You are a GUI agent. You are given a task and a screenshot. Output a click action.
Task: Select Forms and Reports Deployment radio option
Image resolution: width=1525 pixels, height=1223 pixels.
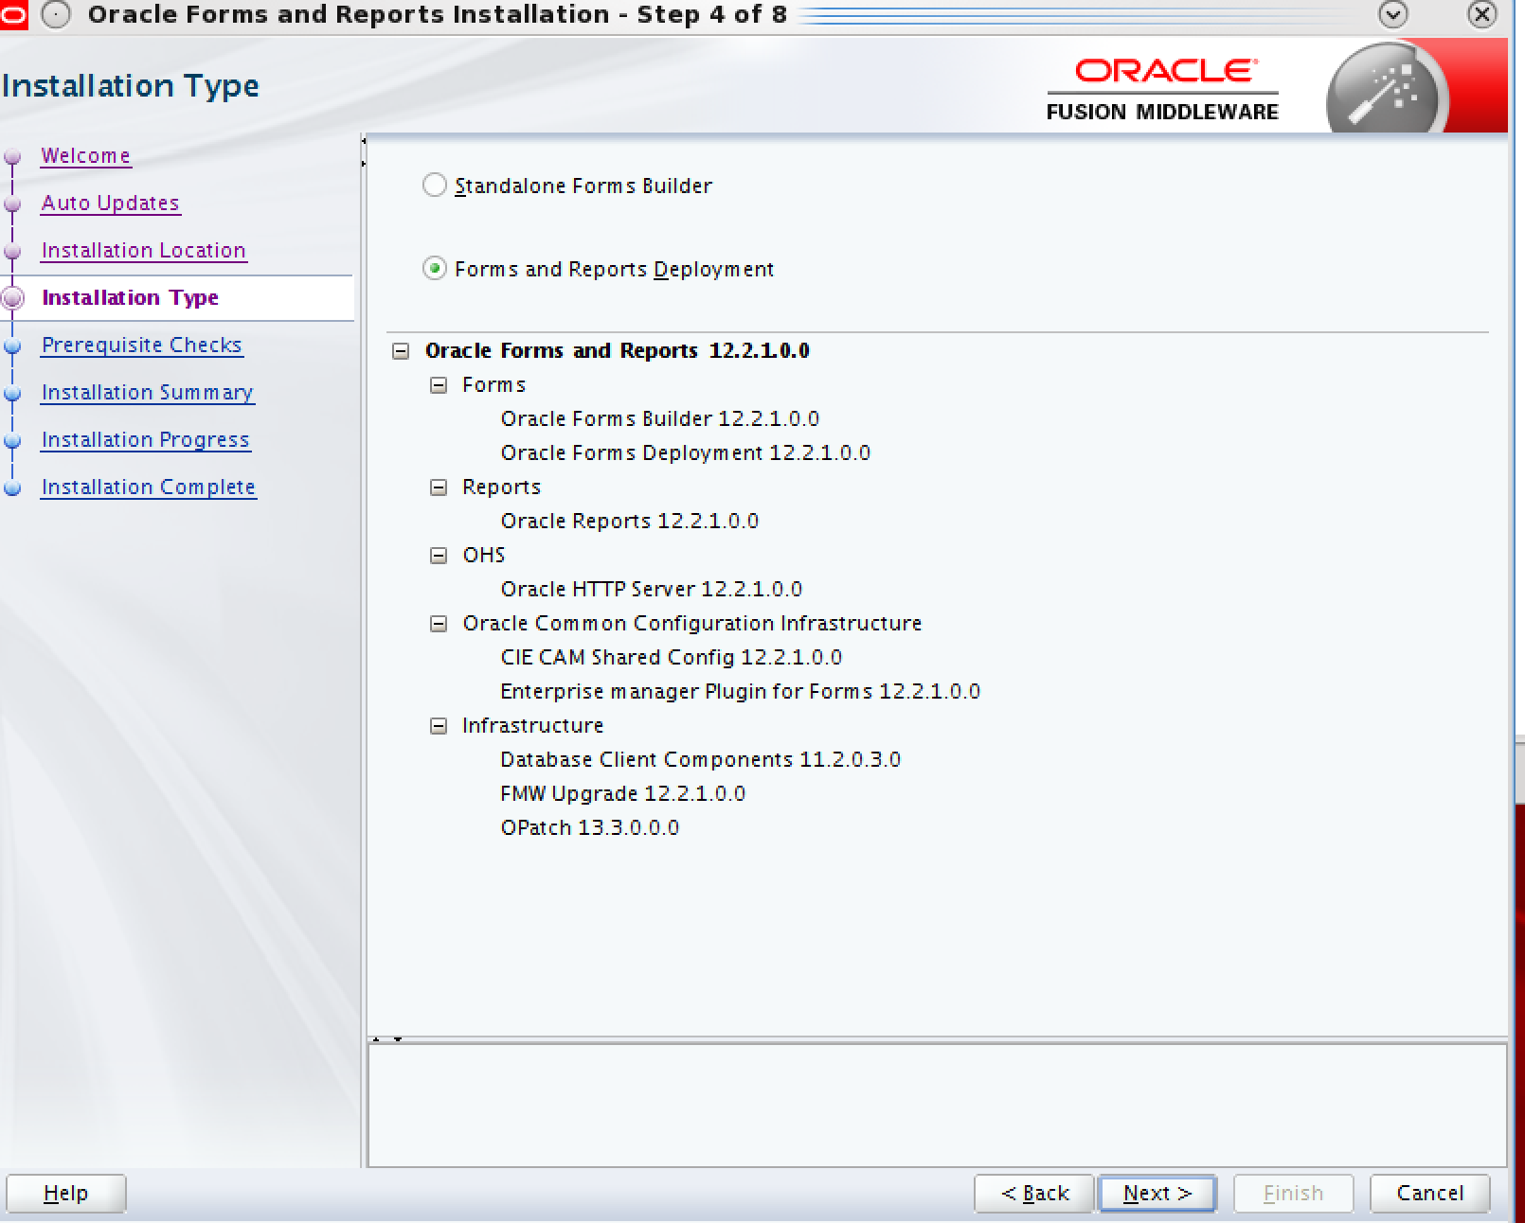[435, 269]
